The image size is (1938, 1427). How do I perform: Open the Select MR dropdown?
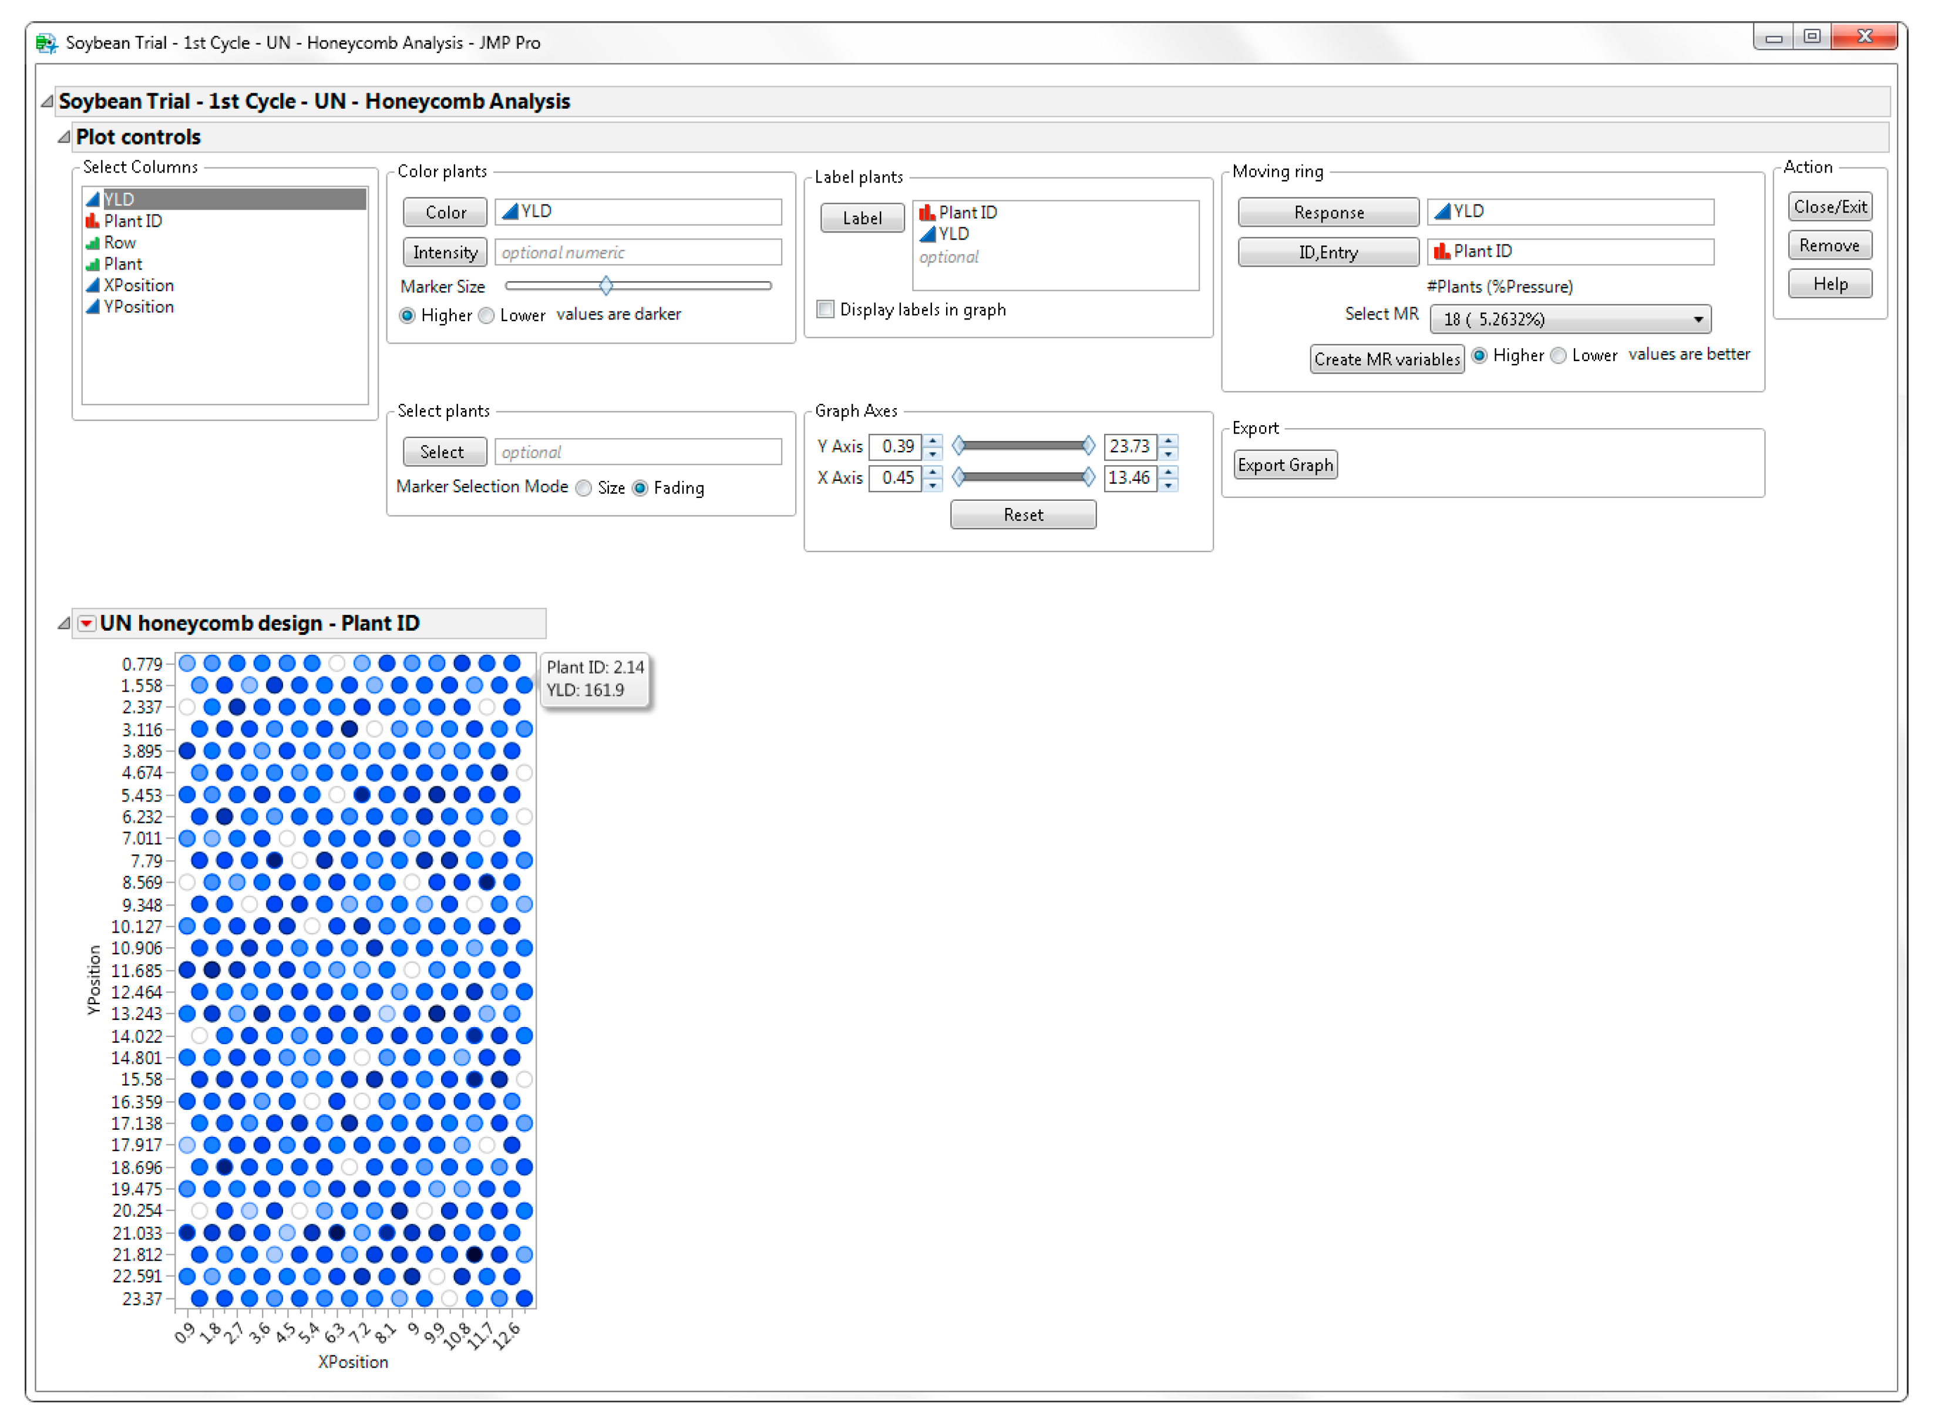pyautogui.click(x=1569, y=319)
